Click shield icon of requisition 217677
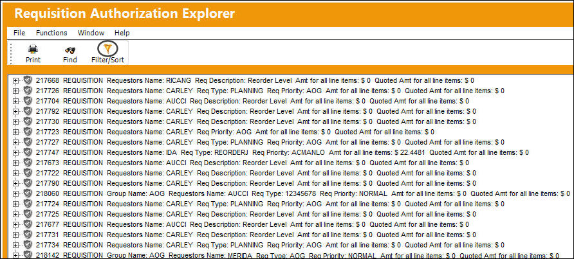 (28, 224)
